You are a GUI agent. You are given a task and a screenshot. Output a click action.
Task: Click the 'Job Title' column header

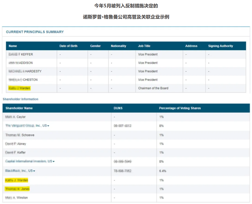[144, 46]
